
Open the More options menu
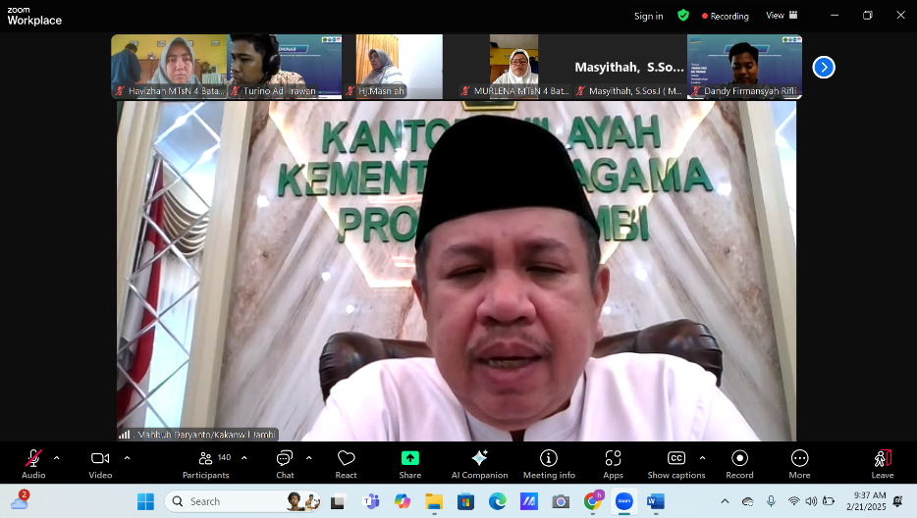click(799, 464)
